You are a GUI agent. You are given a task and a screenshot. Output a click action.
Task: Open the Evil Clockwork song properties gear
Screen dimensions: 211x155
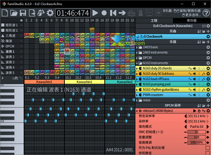(x=208, y=37)
